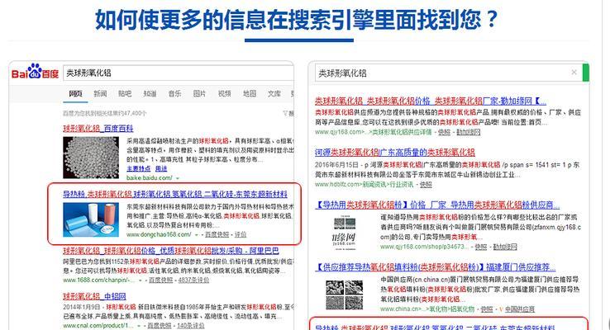Click the green search button in right window
This screenshot has width=610, height=330.
[x=586, y=73]
